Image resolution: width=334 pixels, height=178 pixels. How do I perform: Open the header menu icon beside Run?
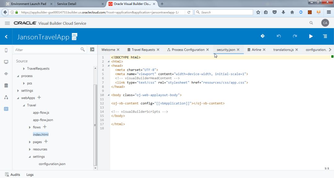(325, 36)
